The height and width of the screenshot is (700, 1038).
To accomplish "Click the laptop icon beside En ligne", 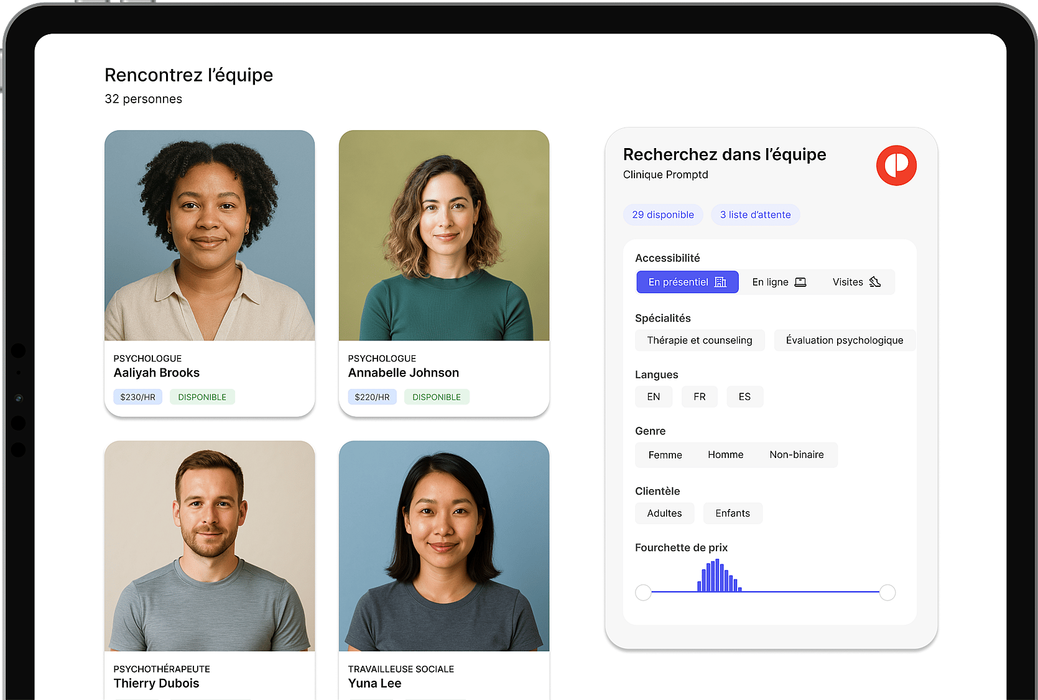I will pyautogui.click(x=800, y=282).
